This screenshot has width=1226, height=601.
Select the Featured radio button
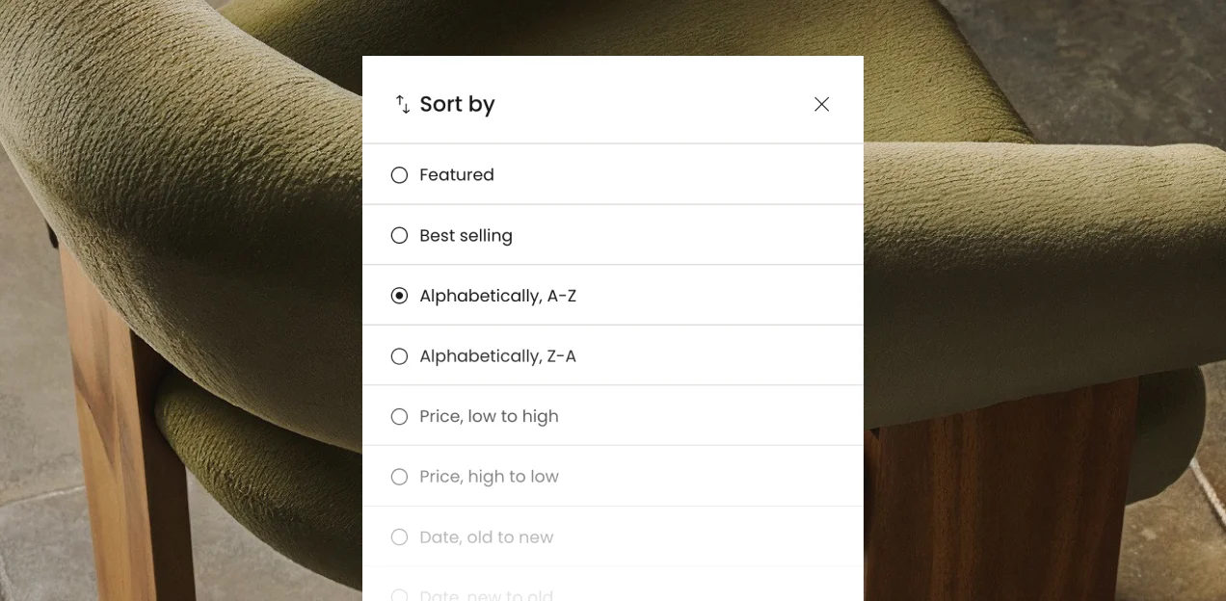click(399, 175)
